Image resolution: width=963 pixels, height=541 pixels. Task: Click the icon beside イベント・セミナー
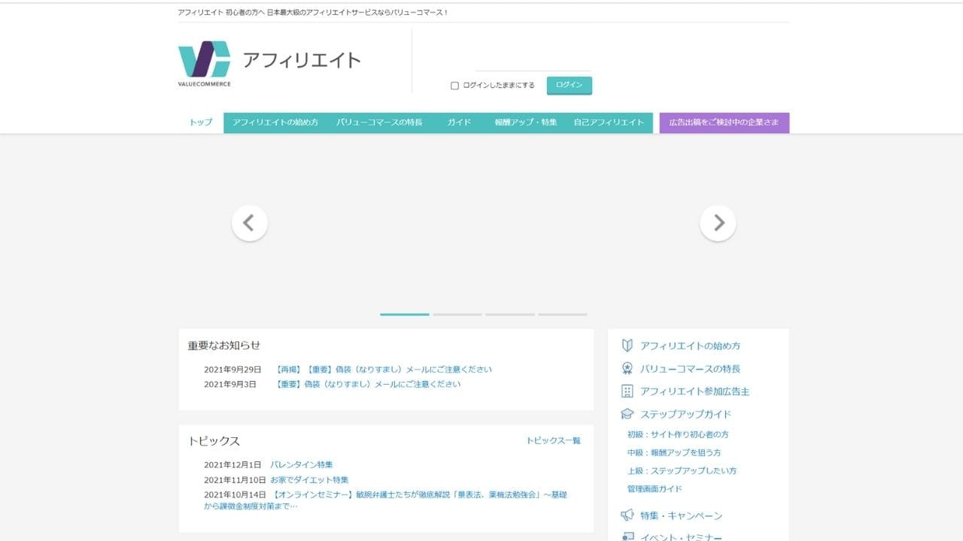click(x=627, y=536)
